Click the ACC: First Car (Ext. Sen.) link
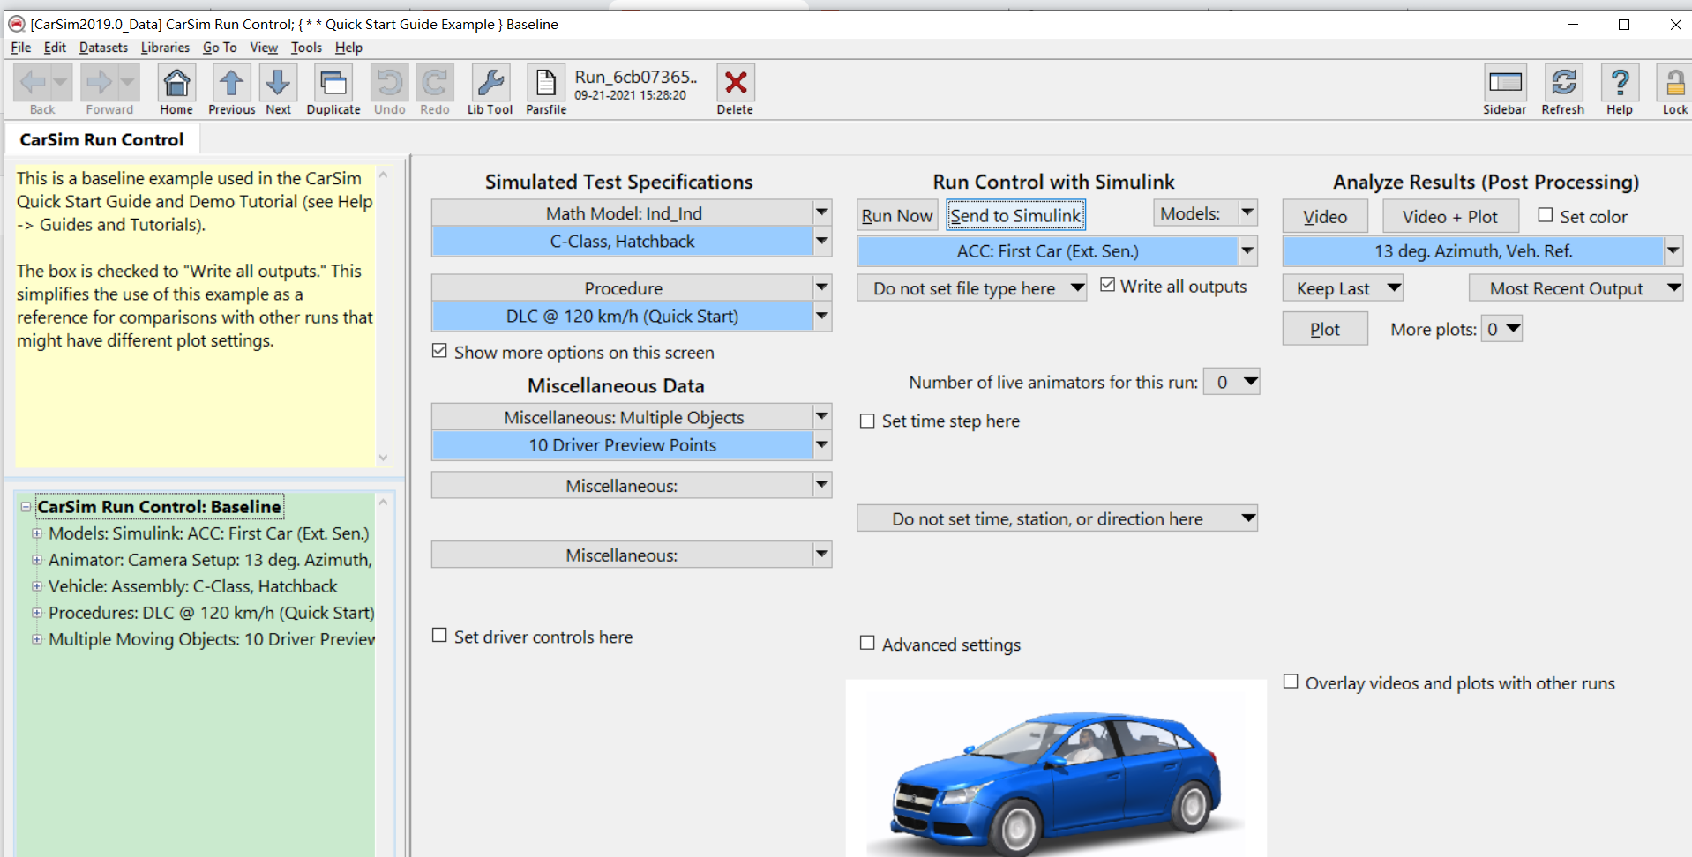Viewport: 1692px width, 857px height. (x=1048, y=251)
